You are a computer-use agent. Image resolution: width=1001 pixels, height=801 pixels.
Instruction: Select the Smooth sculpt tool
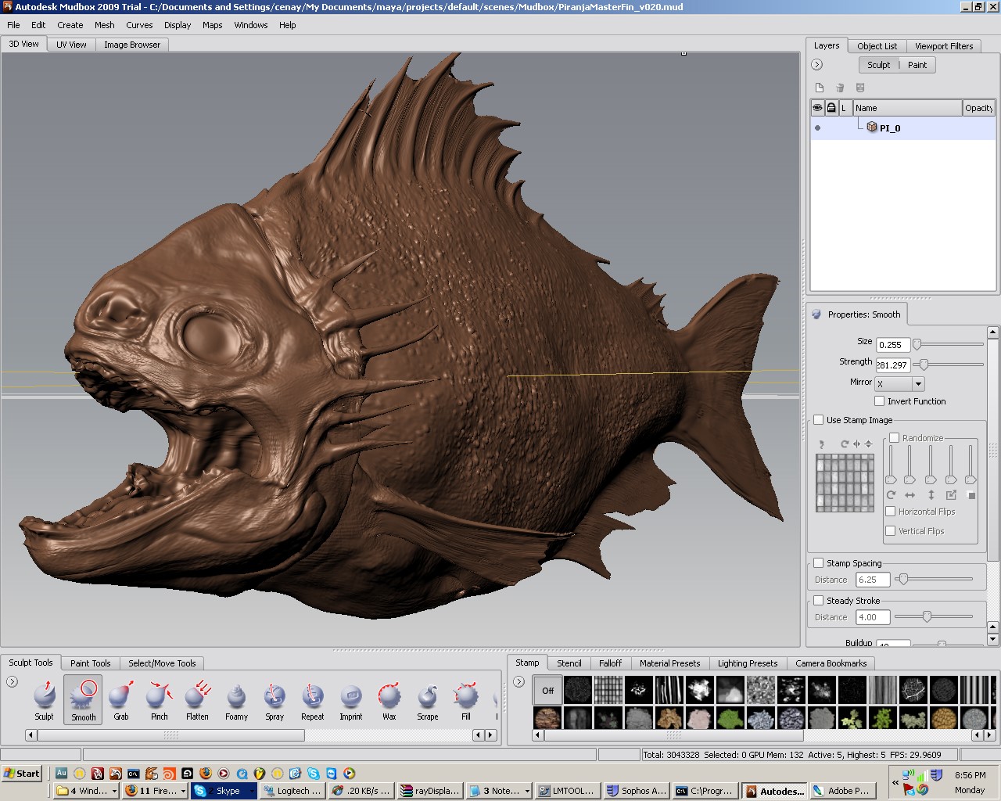(x=82, y=699)
